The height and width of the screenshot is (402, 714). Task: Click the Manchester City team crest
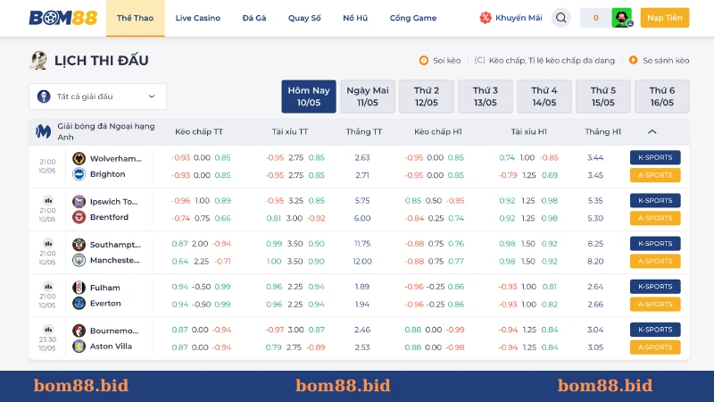(79, 260)
